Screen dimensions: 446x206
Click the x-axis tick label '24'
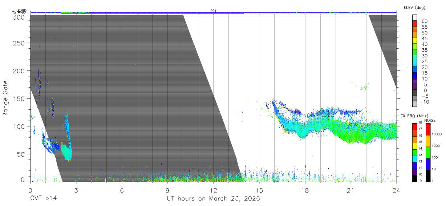[x=397, y=190]
